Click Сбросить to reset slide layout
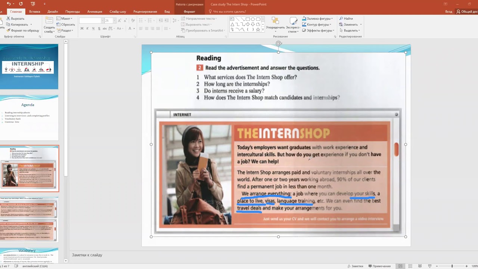 66,24
